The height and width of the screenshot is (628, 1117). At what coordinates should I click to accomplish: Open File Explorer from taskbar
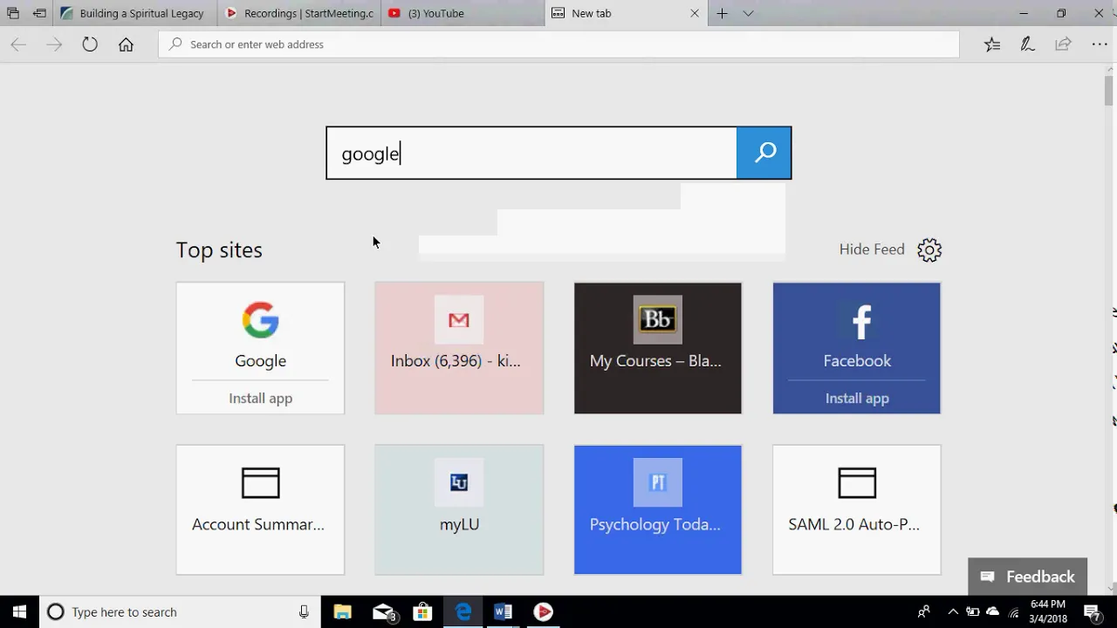coord(342,611)
